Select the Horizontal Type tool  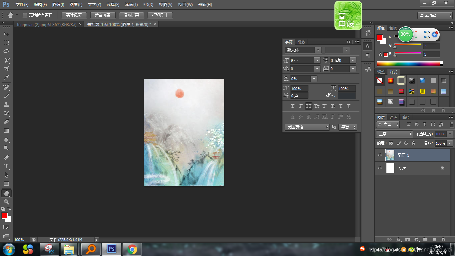tap(6, 166)
